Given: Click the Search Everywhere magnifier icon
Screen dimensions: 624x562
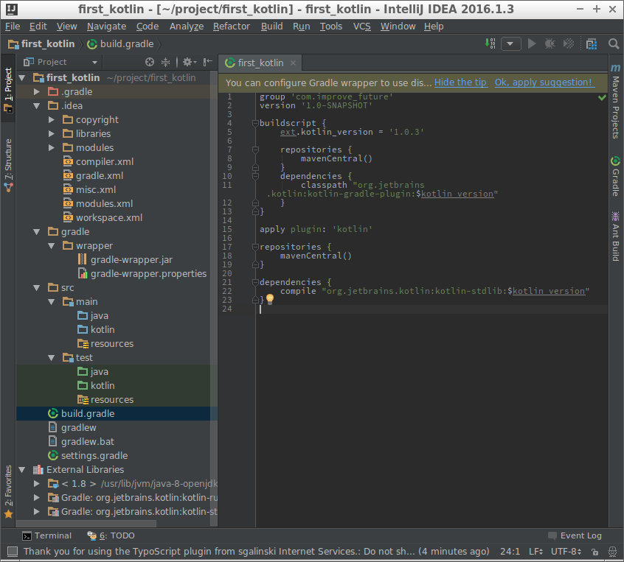Looking at the screenshot, I should pyautogui.click(x=614, y=44).
